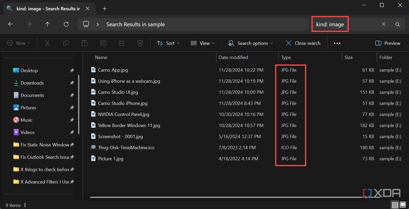This screenshot has width=409, height=209.
Task: Switch to details view layout icon
Action: [395, 205]
